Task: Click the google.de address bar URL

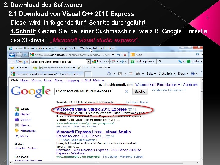Action: [72, 55]
